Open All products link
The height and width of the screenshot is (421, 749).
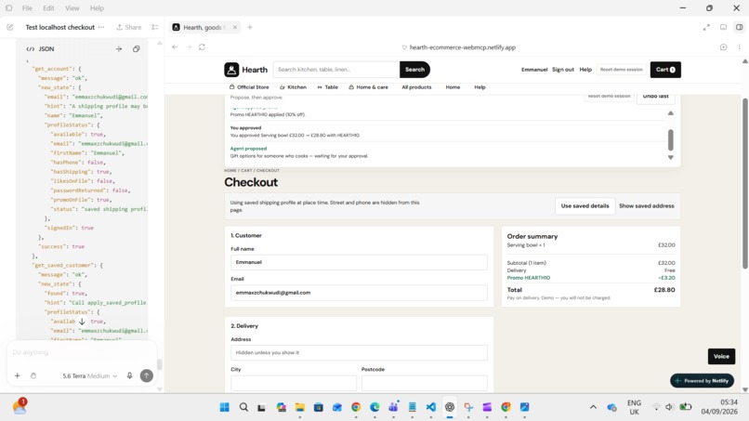click(x=416, y=87)
